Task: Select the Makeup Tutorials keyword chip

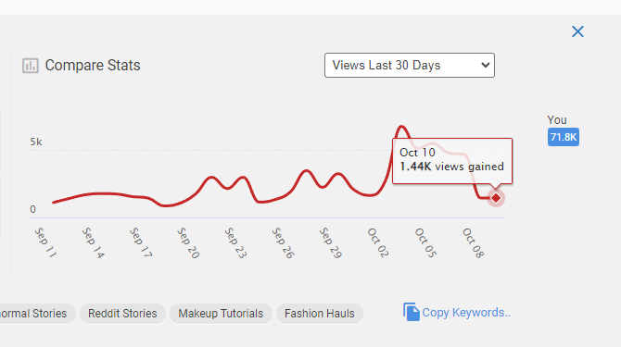Action: (x=221, y=314)
